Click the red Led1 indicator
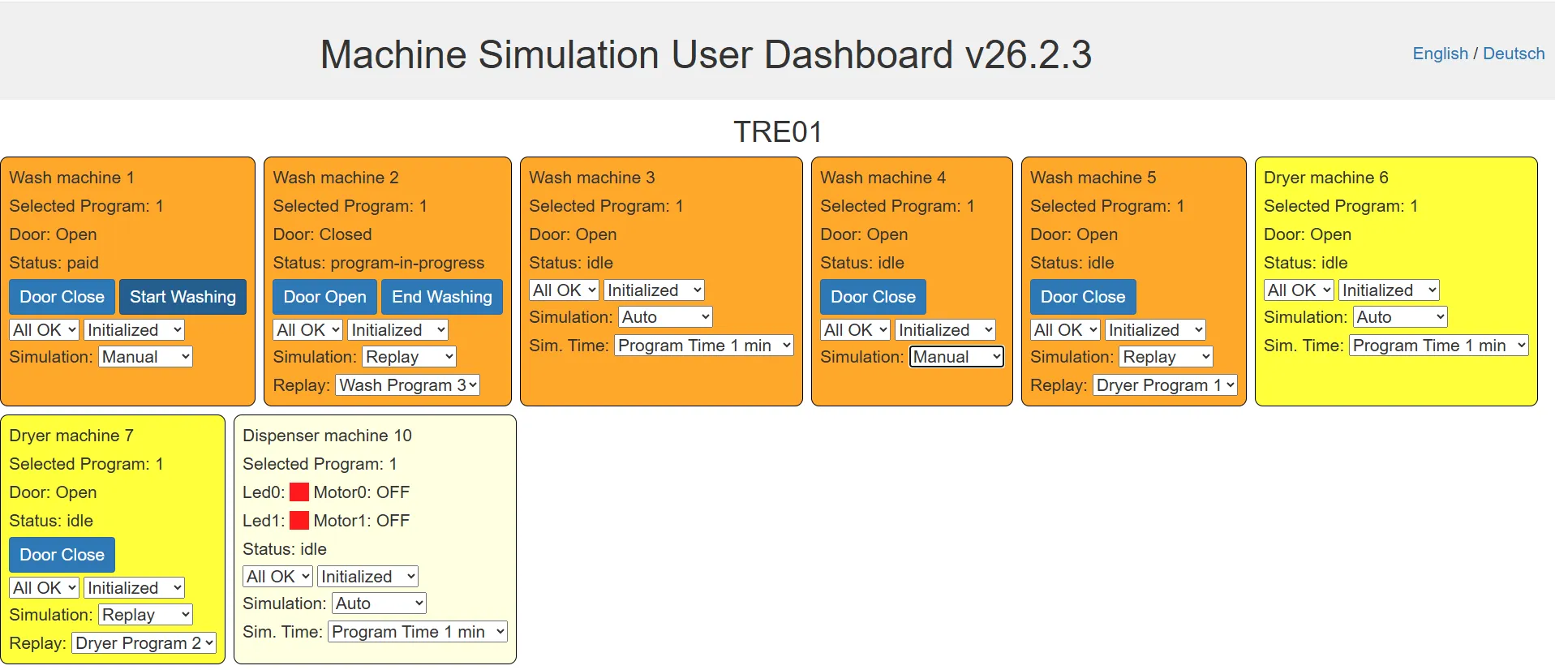The height and width of the screenshot is (670, 1555). [299, 521]
